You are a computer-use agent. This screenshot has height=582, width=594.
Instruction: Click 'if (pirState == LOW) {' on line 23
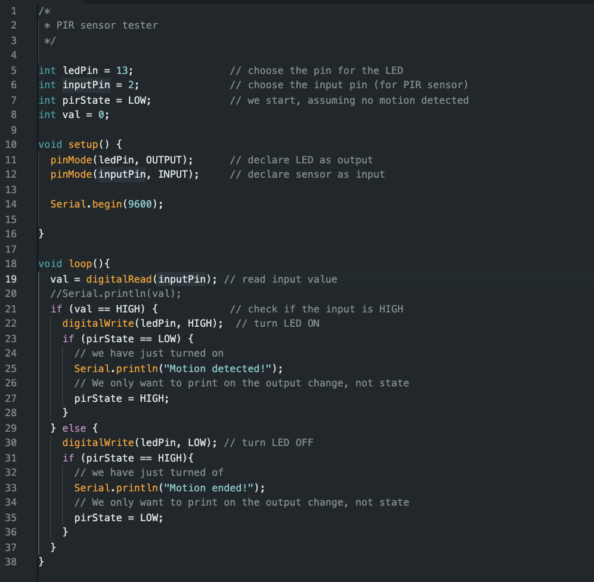(x=128, y=339)
